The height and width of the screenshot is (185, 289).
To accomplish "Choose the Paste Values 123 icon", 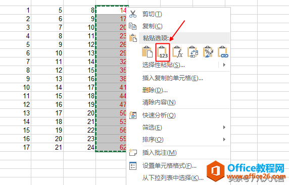I will pyautogui.click(x=163, y=52).
